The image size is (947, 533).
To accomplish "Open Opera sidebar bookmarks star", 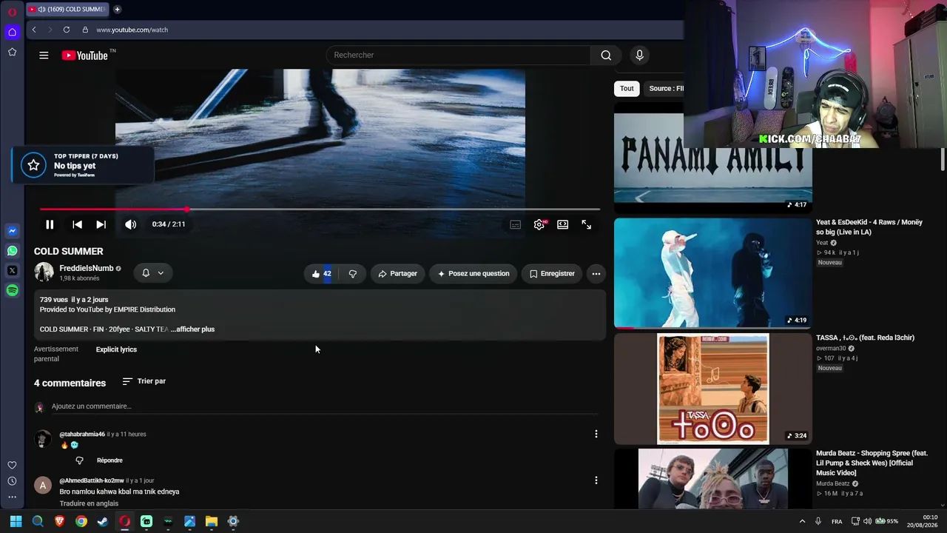I will 12,52.
